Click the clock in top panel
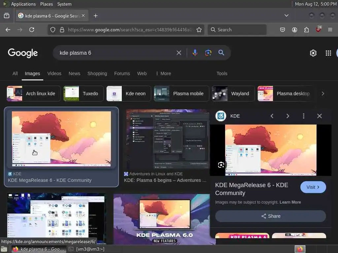This screenshot has height=253, width=338. click(x=316, y=4)
